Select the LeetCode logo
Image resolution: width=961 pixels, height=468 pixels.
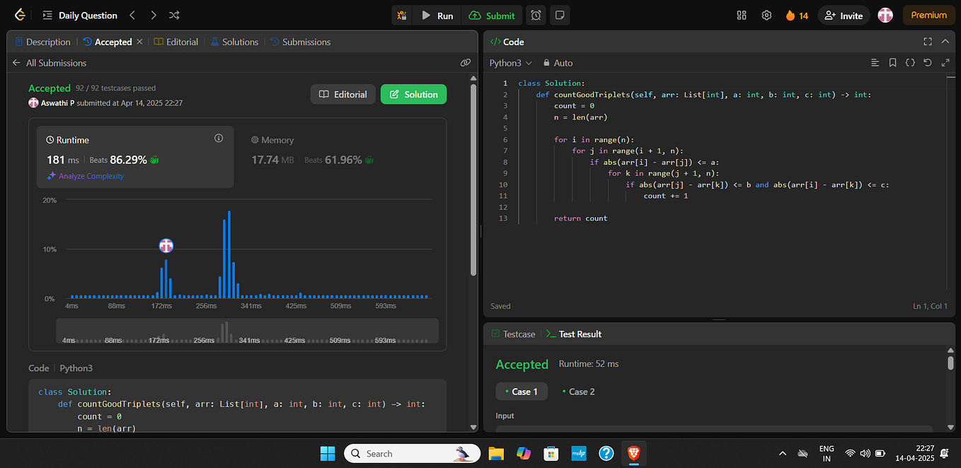pyautogui.click(x=19, y=14)
